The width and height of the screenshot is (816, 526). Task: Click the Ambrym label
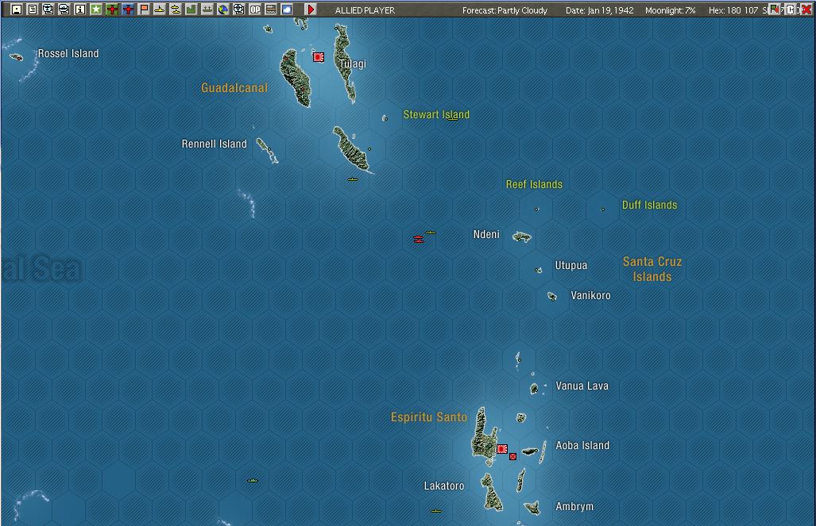574,506
